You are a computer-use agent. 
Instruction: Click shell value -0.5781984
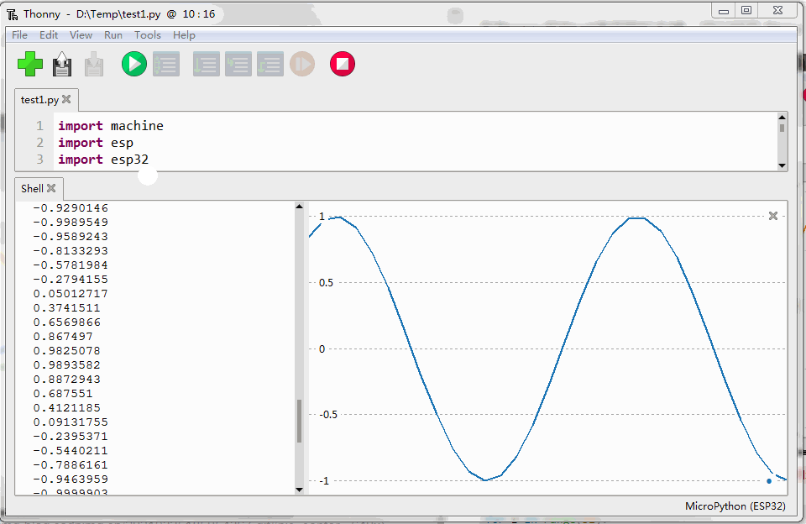71,265
